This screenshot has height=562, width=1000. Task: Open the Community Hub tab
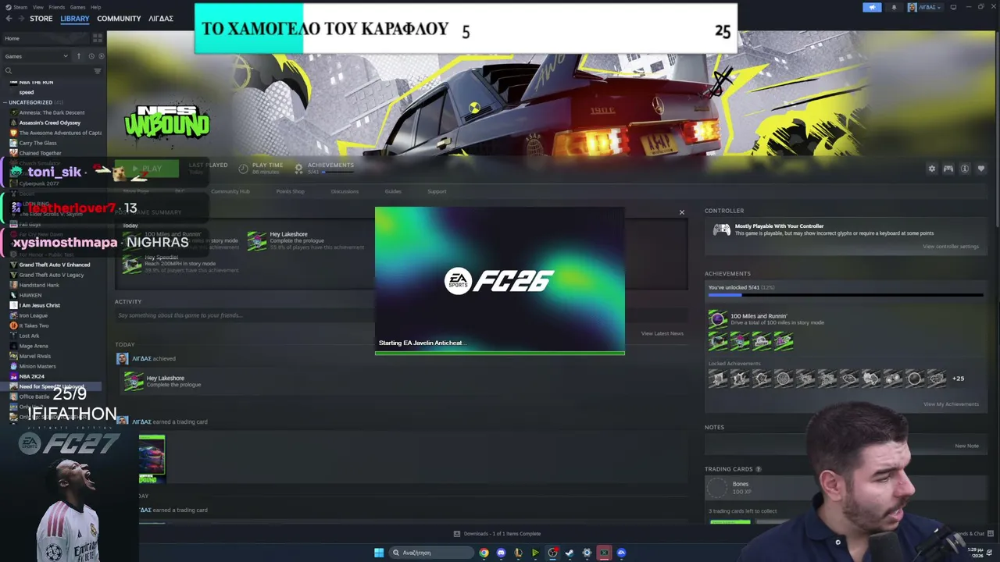(230, 191)
